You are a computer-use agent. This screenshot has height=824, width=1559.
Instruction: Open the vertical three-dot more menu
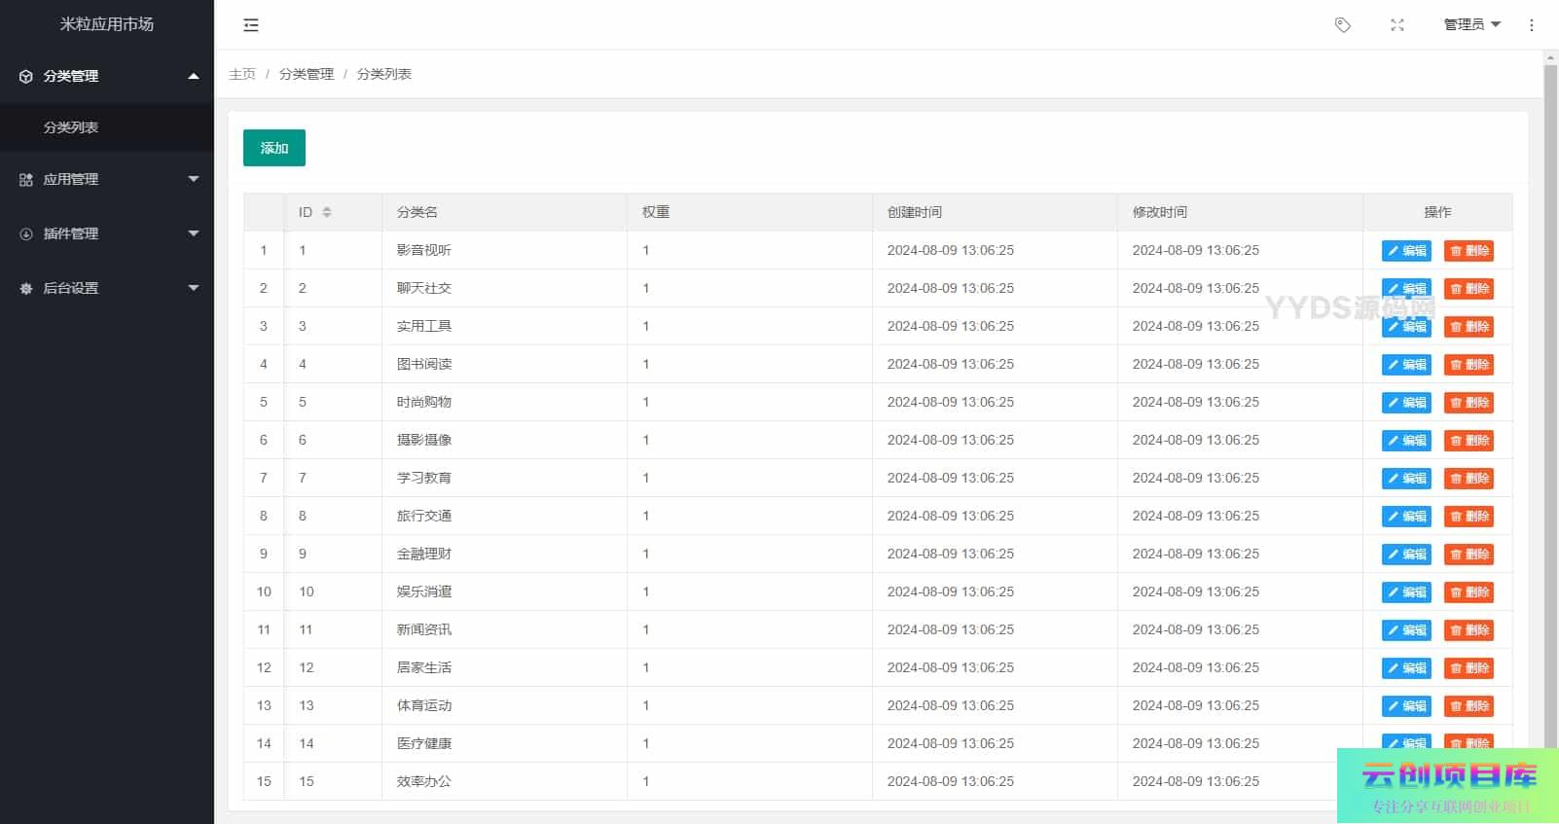1532,25
